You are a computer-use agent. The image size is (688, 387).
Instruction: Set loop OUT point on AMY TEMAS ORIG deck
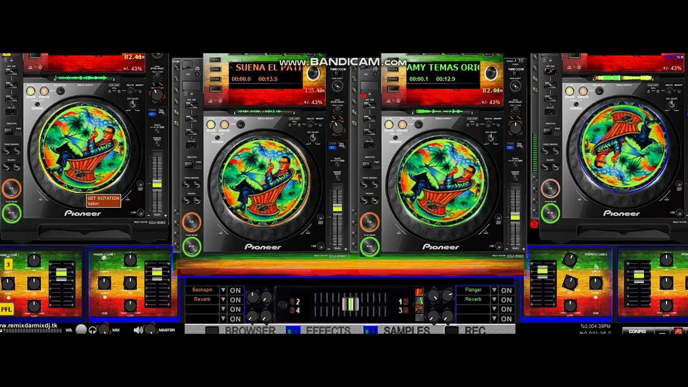[402, 125]
